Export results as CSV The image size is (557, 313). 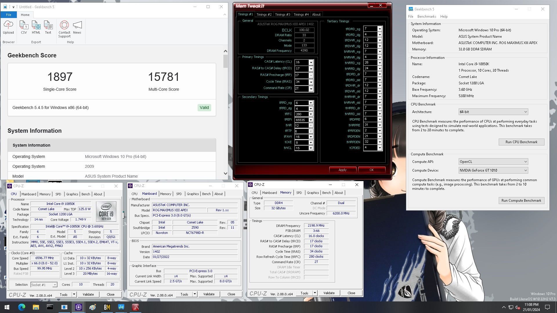[24, 28]
